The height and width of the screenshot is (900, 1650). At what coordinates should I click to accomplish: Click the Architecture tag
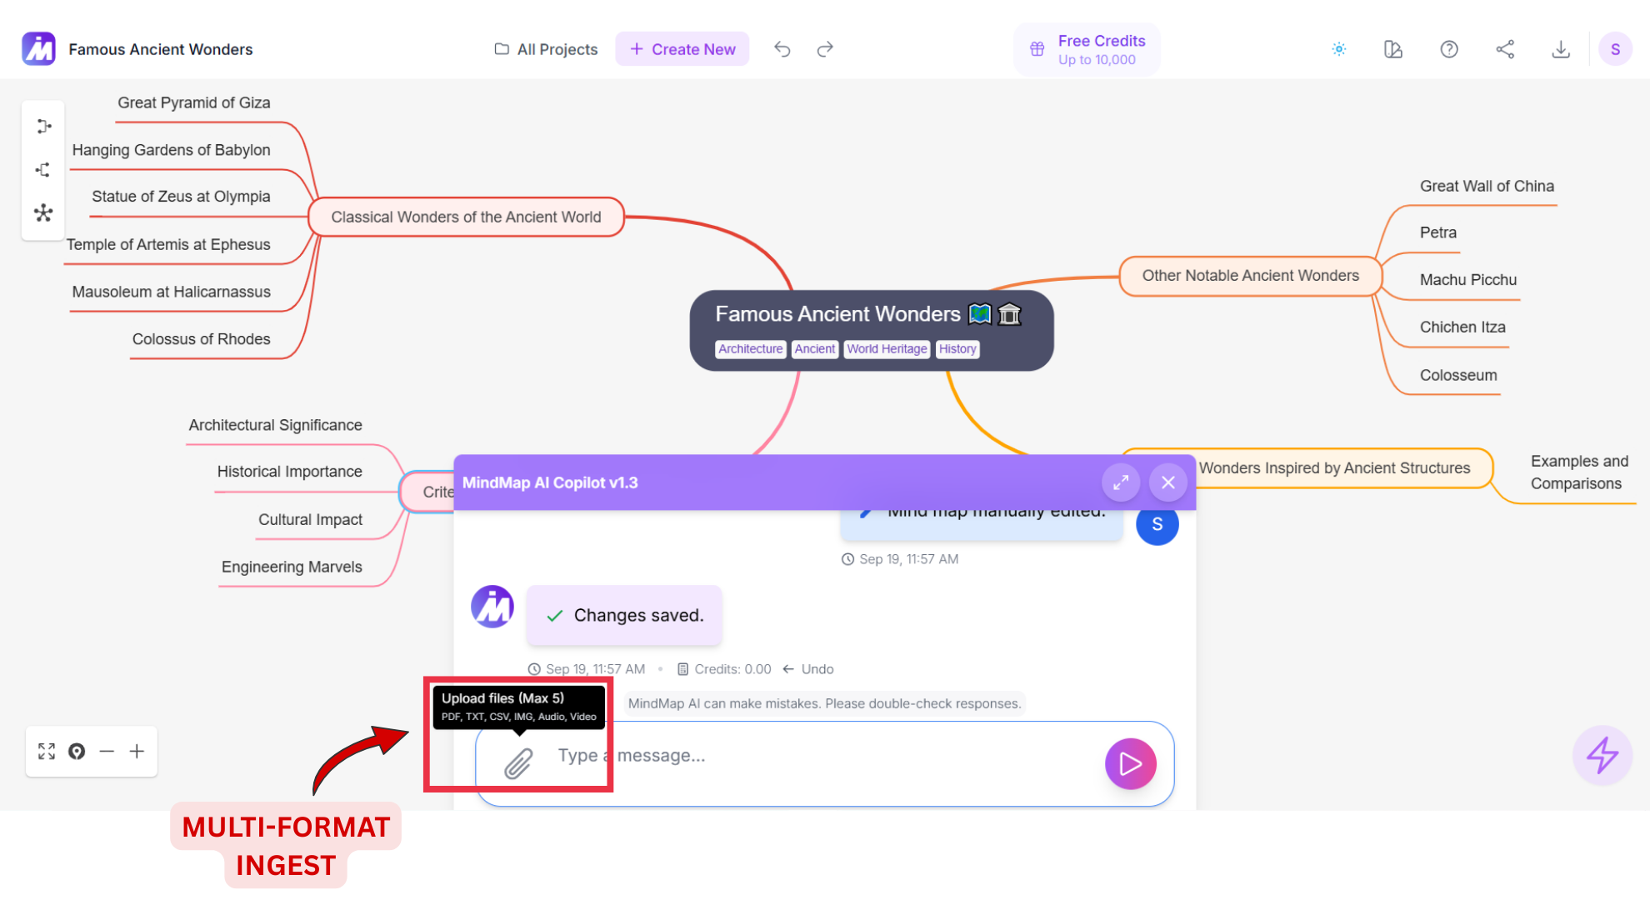click(x=750, y=349)
